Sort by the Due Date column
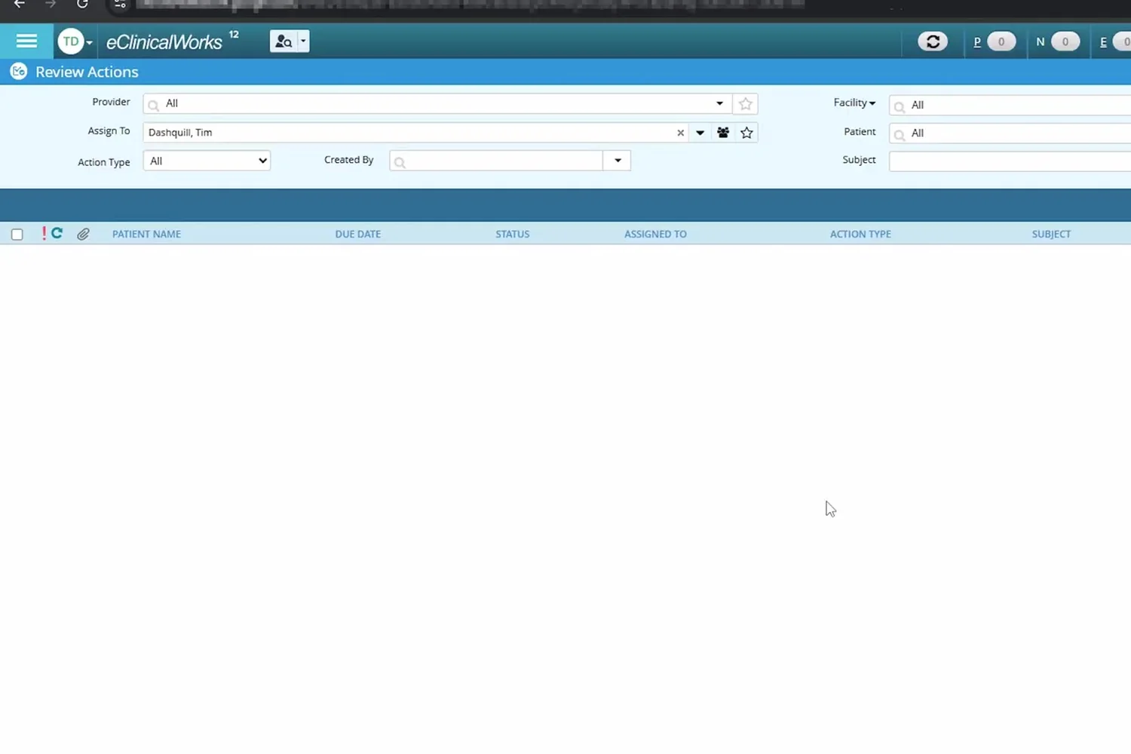Screen dimensions: 1131x754 click(x=358, y=234)
